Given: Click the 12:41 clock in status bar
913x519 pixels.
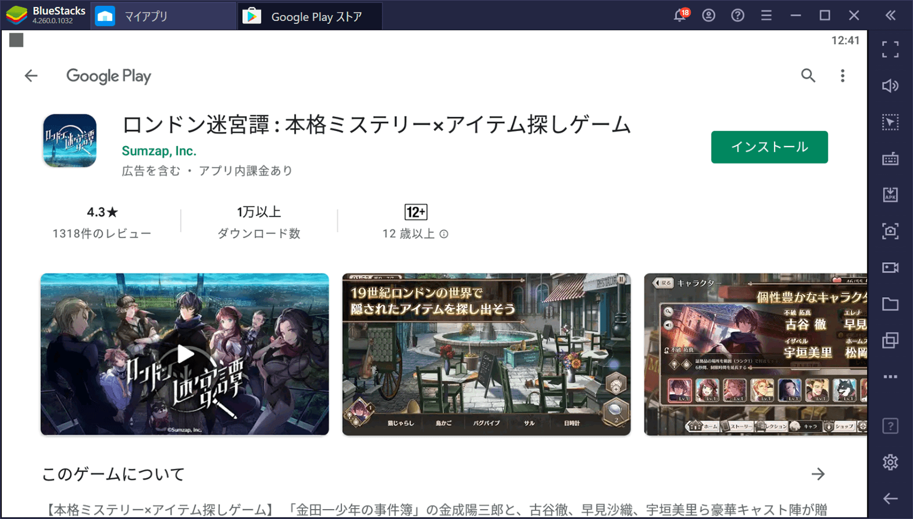Looking at the screenshot, I should coord(845,40).
